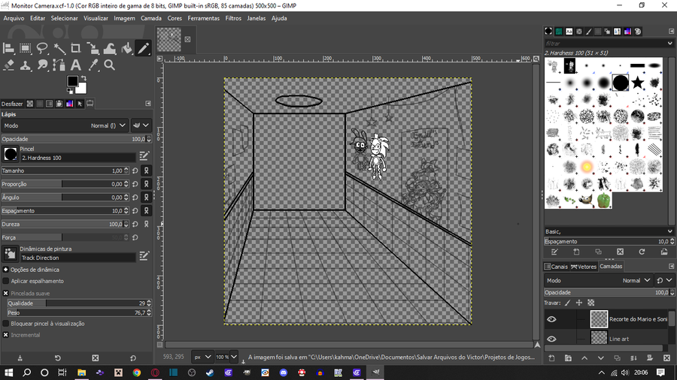Switch to the Vetores tab
This screenshot has width=677, height=380.
584,267
